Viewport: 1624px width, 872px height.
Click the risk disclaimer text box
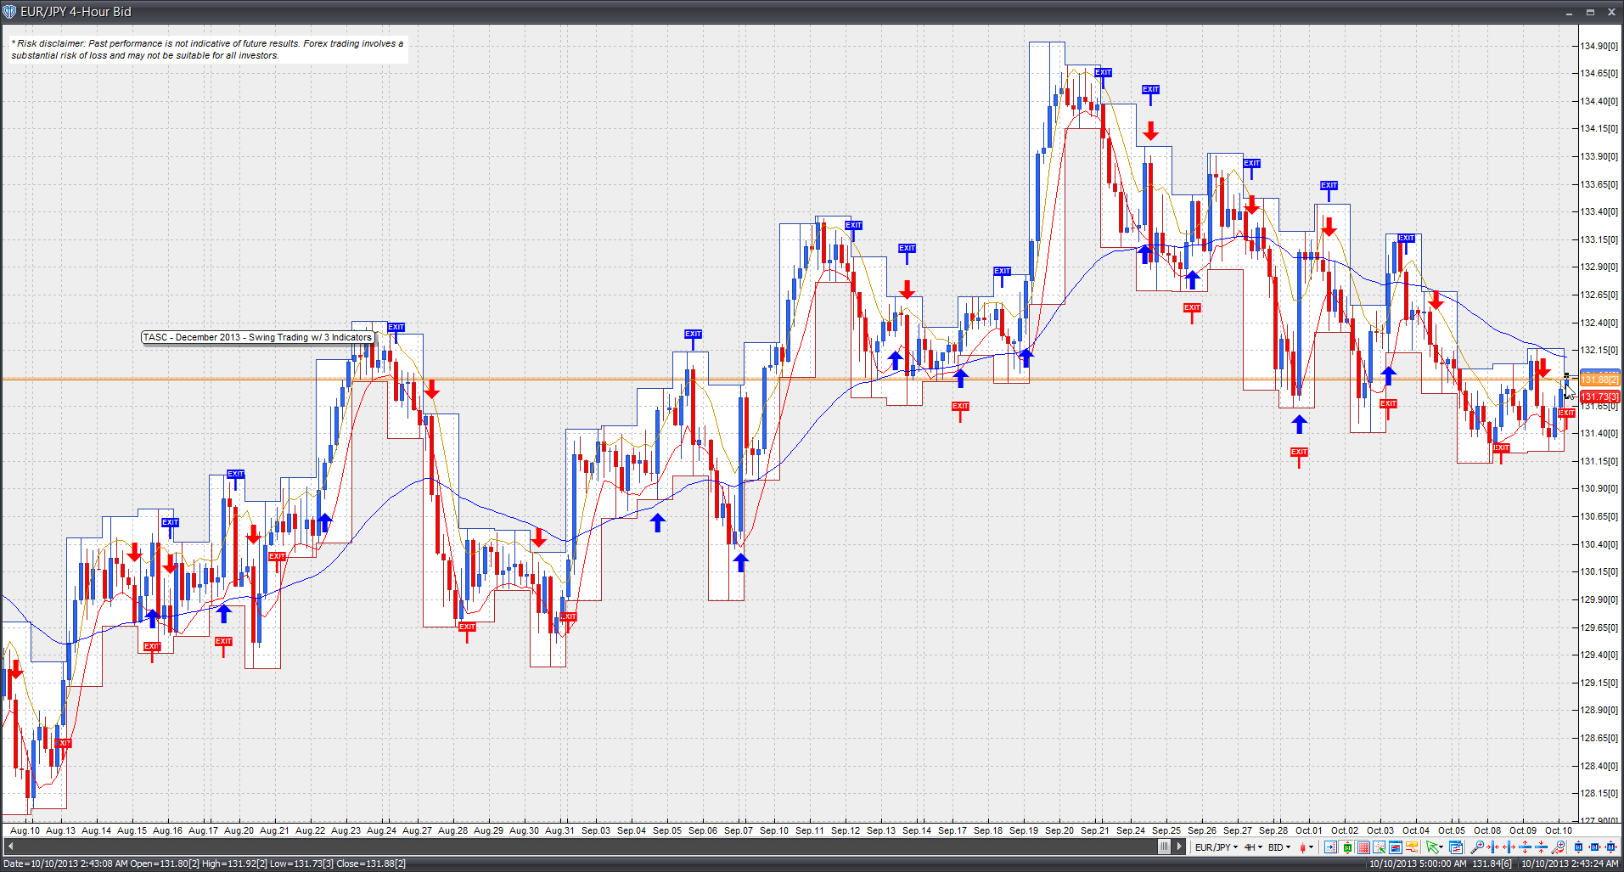click(x=208, y=49)
